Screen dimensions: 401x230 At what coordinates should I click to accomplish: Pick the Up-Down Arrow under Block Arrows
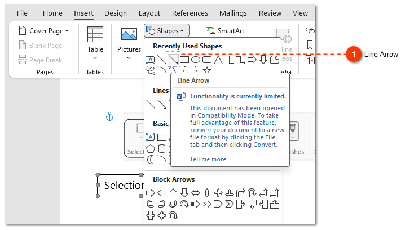(207, 193)
